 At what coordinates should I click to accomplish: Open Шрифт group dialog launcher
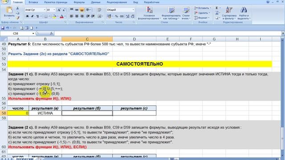point(65,22)
